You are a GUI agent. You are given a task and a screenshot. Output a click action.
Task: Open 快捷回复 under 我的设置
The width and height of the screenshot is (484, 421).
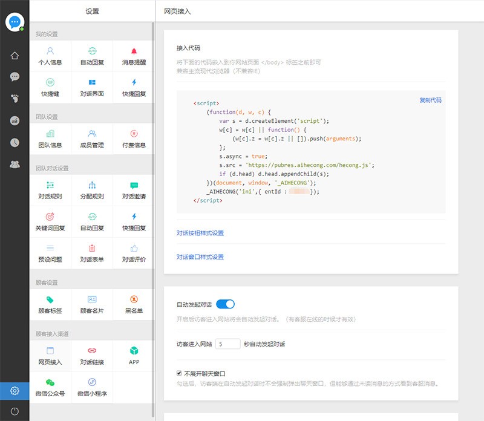tap(134, 88)
